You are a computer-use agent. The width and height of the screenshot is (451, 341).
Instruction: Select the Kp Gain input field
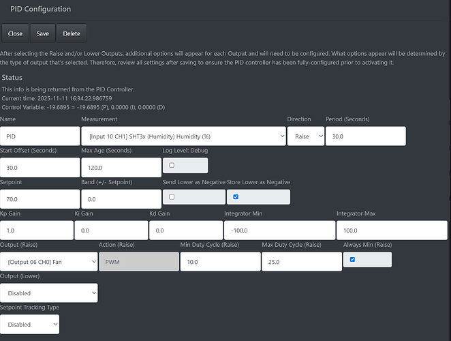[x=37, y=231]
